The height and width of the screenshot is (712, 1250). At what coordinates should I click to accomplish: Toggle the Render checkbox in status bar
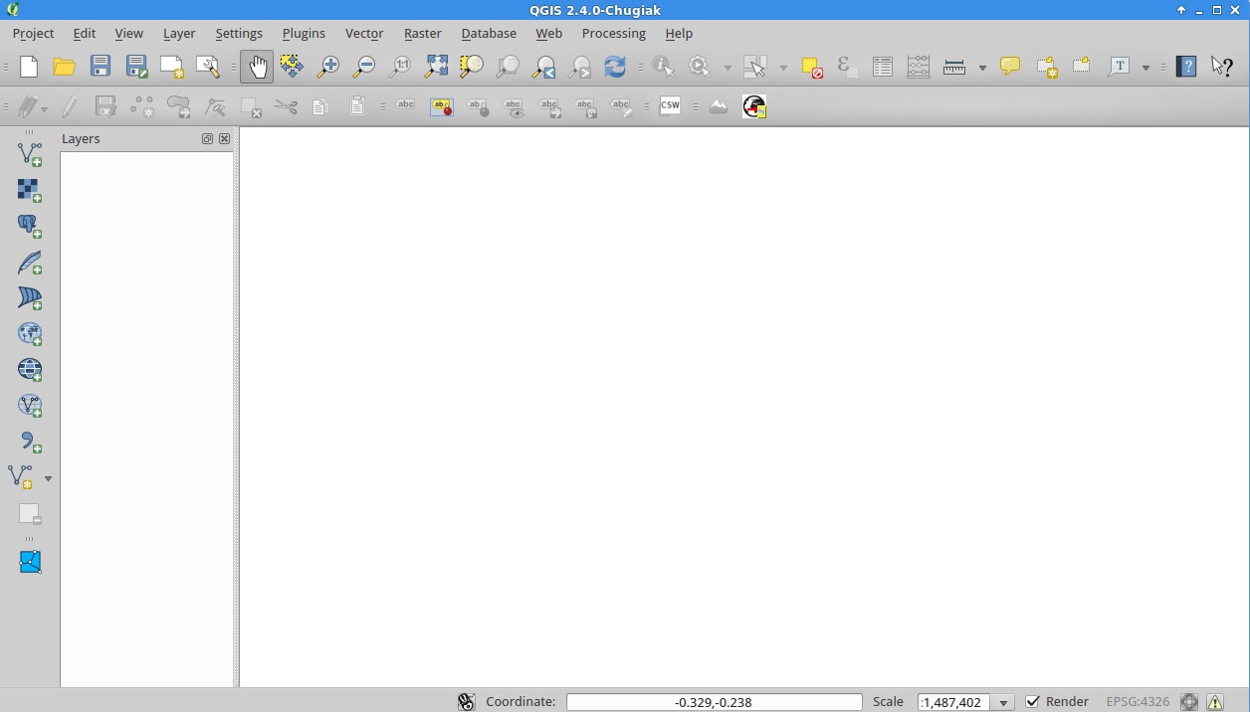click(x=1033, y=702)
